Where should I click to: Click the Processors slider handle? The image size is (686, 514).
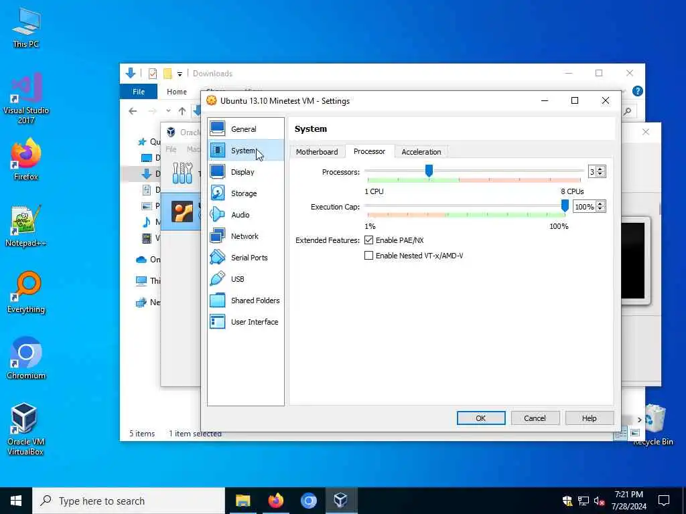click(x=429, y=171)
